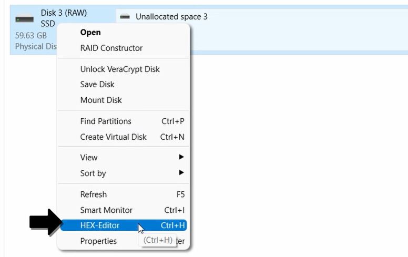Click the Physical Disk type label
408x257 pixels.
point(36,47)
